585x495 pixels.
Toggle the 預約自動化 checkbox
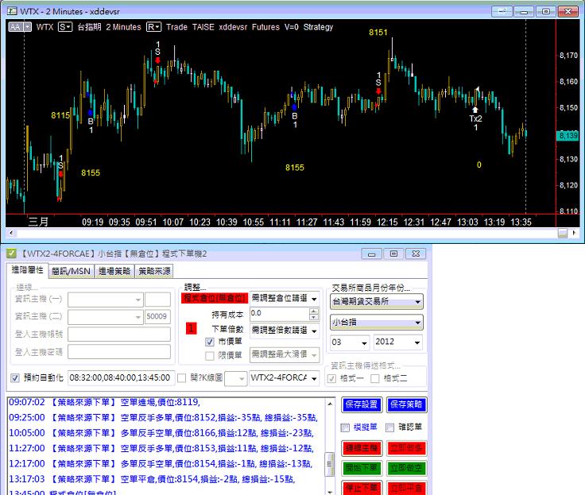point(15,378)
